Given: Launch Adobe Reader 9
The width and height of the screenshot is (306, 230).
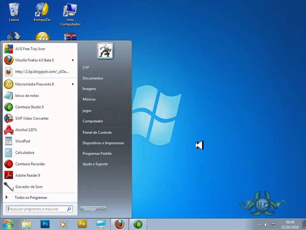Looking at the screenshot, I should 40,175.
